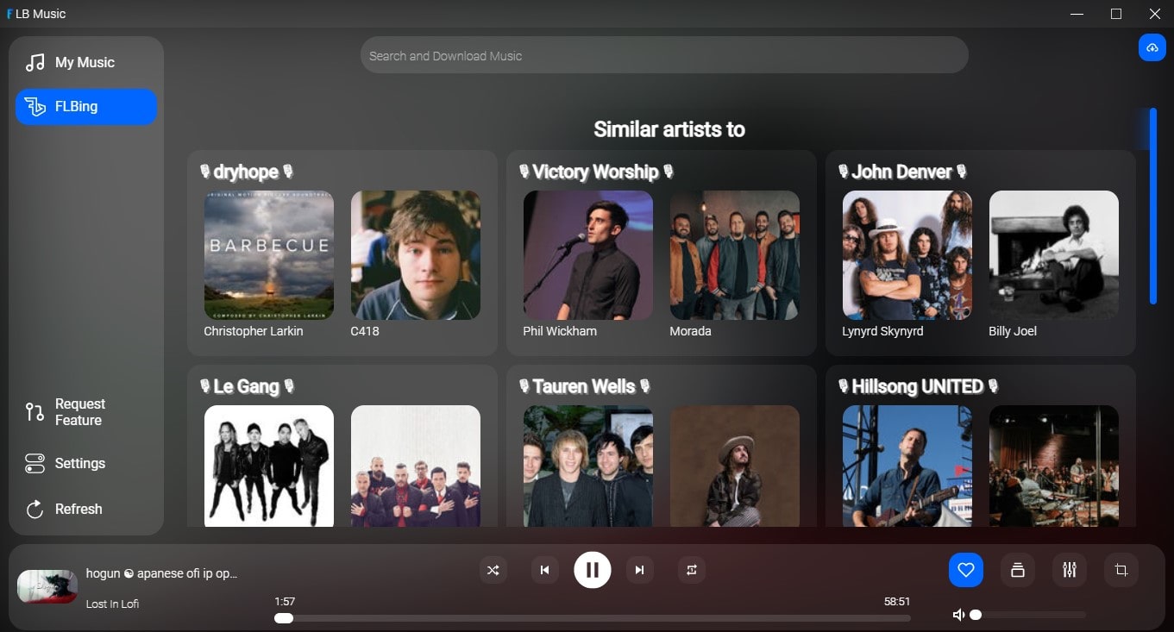The width and height of the screenshot is (1174, 632).
Task: Click the Victory Worship heading
Action: [x=595, y=172]
